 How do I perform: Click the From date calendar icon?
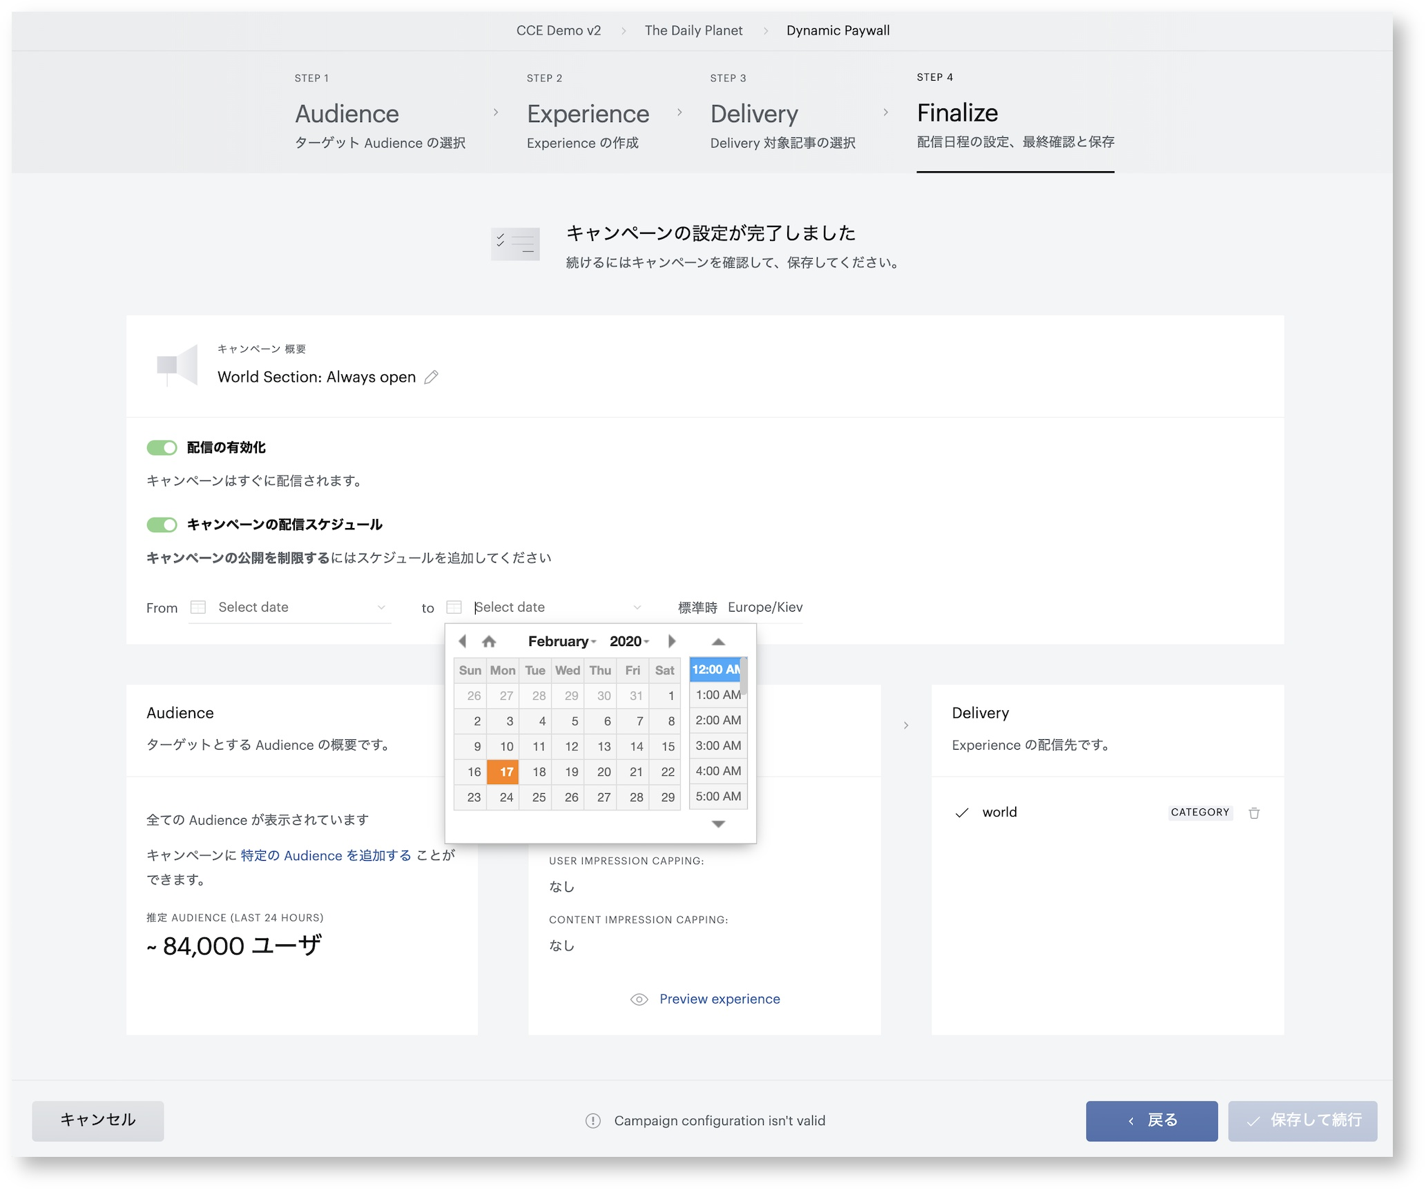tap(198, 607)
